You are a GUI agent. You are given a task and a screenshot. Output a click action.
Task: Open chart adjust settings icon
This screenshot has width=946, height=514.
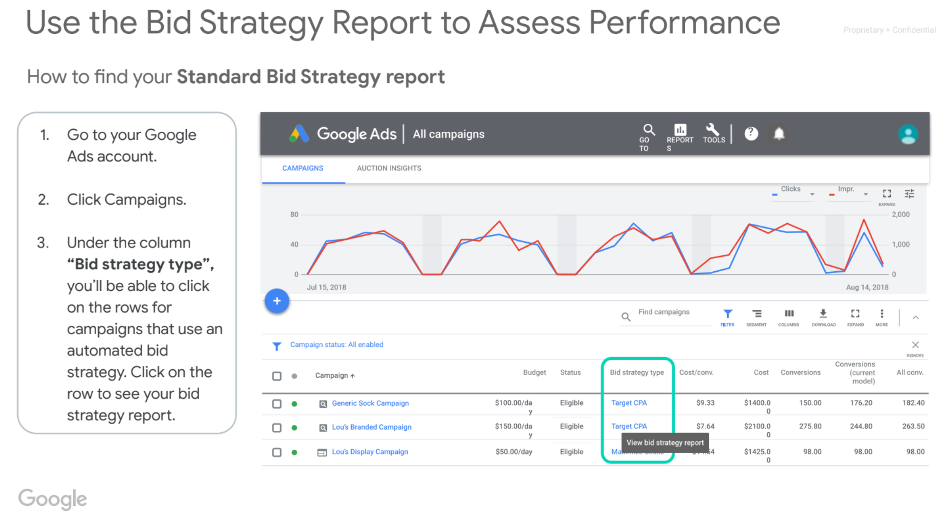tap(909, 193)
